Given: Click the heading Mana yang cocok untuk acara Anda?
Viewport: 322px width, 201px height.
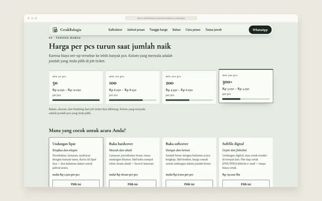Looking at the screenshot, I should click(x=87, y=131).
